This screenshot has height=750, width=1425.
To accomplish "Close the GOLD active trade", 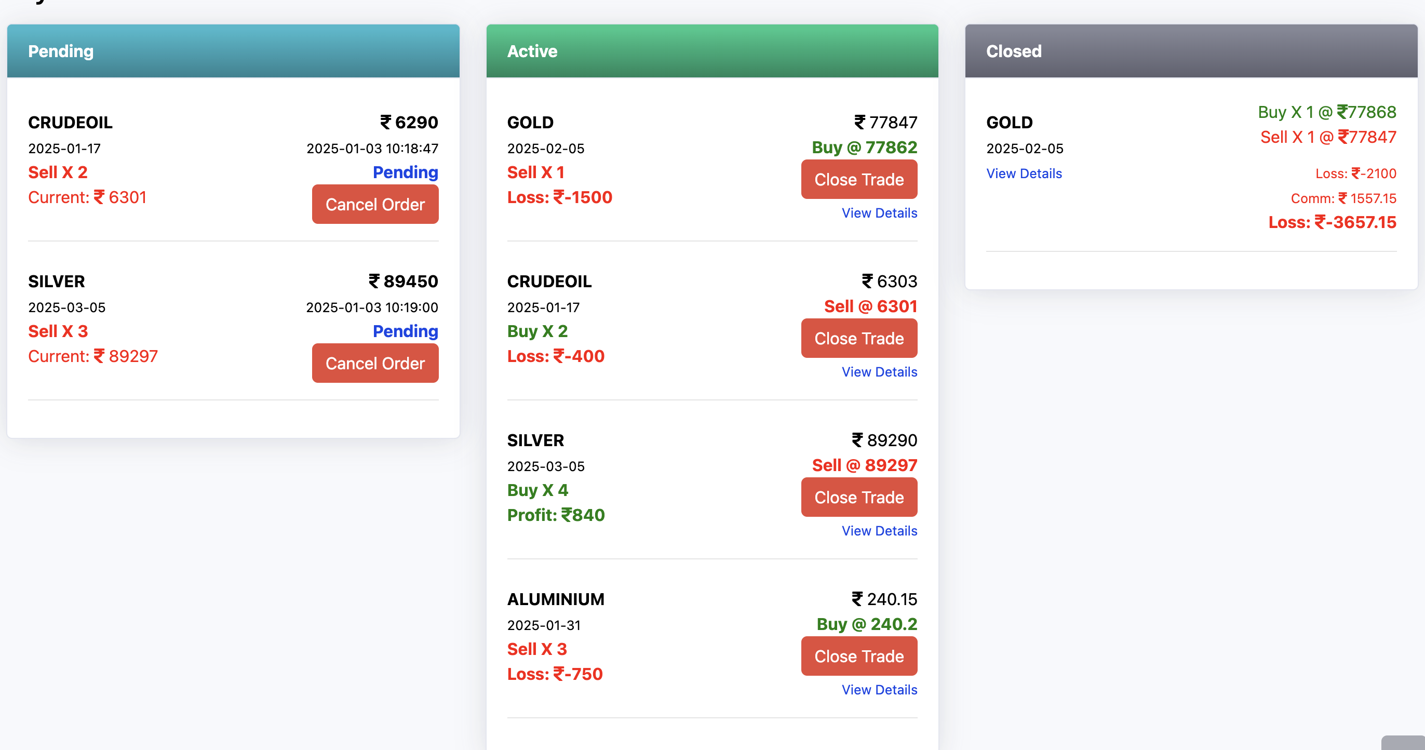I will (858, 180).
